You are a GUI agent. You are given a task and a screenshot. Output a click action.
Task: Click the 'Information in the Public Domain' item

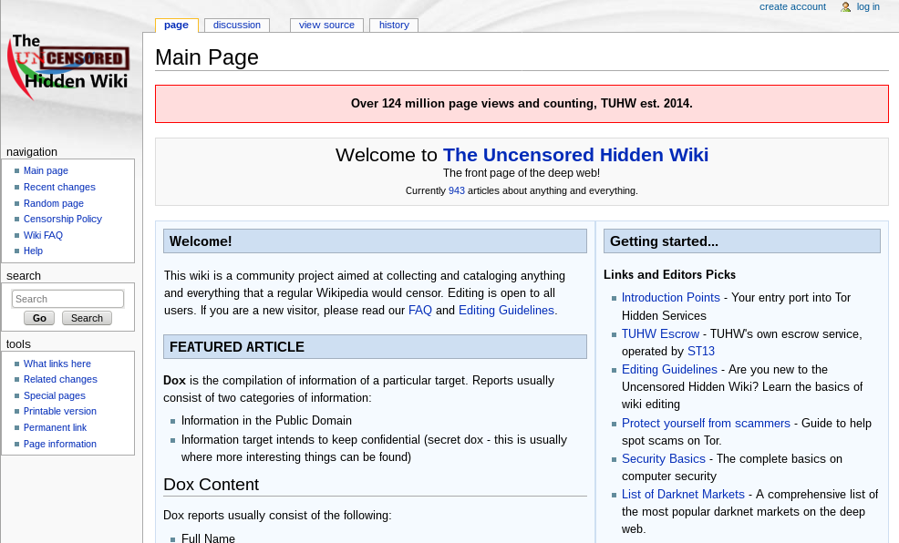coord(266,420)
